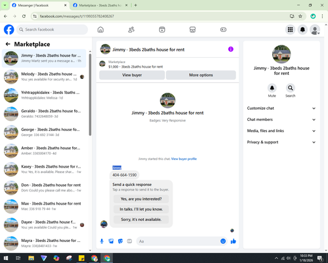
Task: Expand Media, files and links section
Action: (x=281, y=131)
